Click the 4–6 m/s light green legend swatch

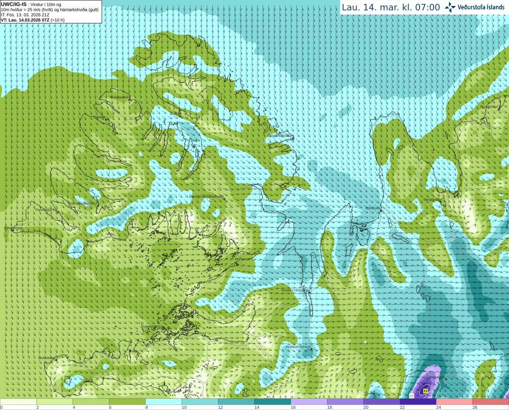[91, 402]
